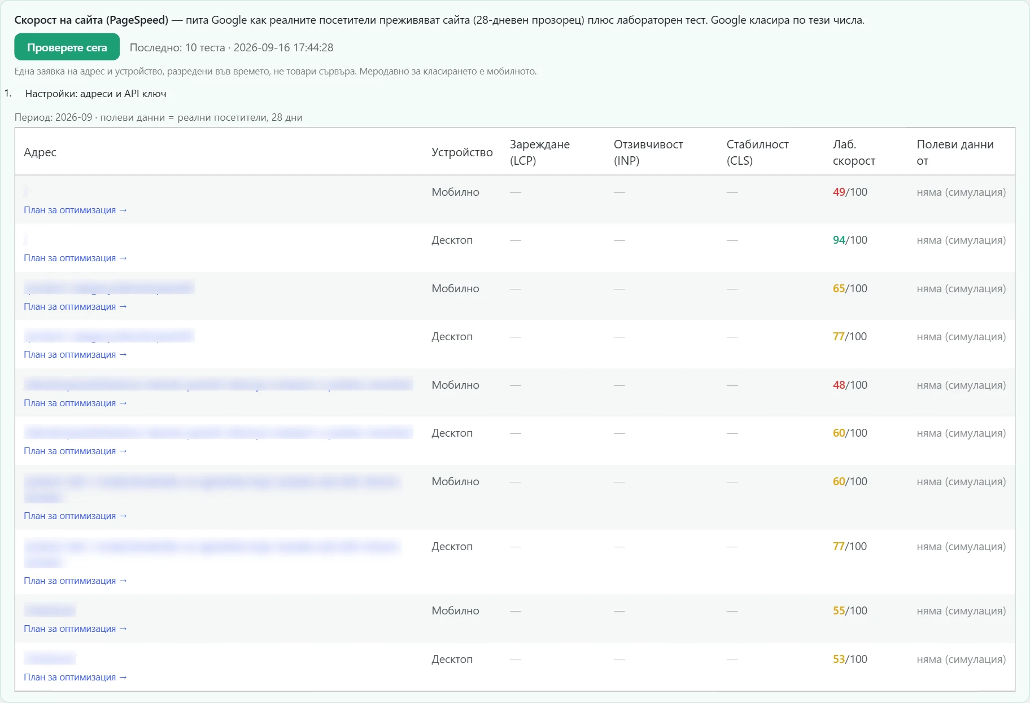Open optimization plan link in 49/100 row
The image size is (1030, 703).
coord(75,210)
